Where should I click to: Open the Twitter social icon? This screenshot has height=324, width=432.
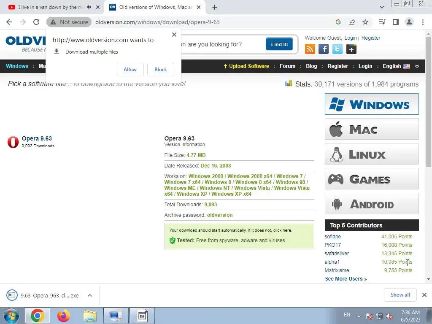(x=337, y=49)
